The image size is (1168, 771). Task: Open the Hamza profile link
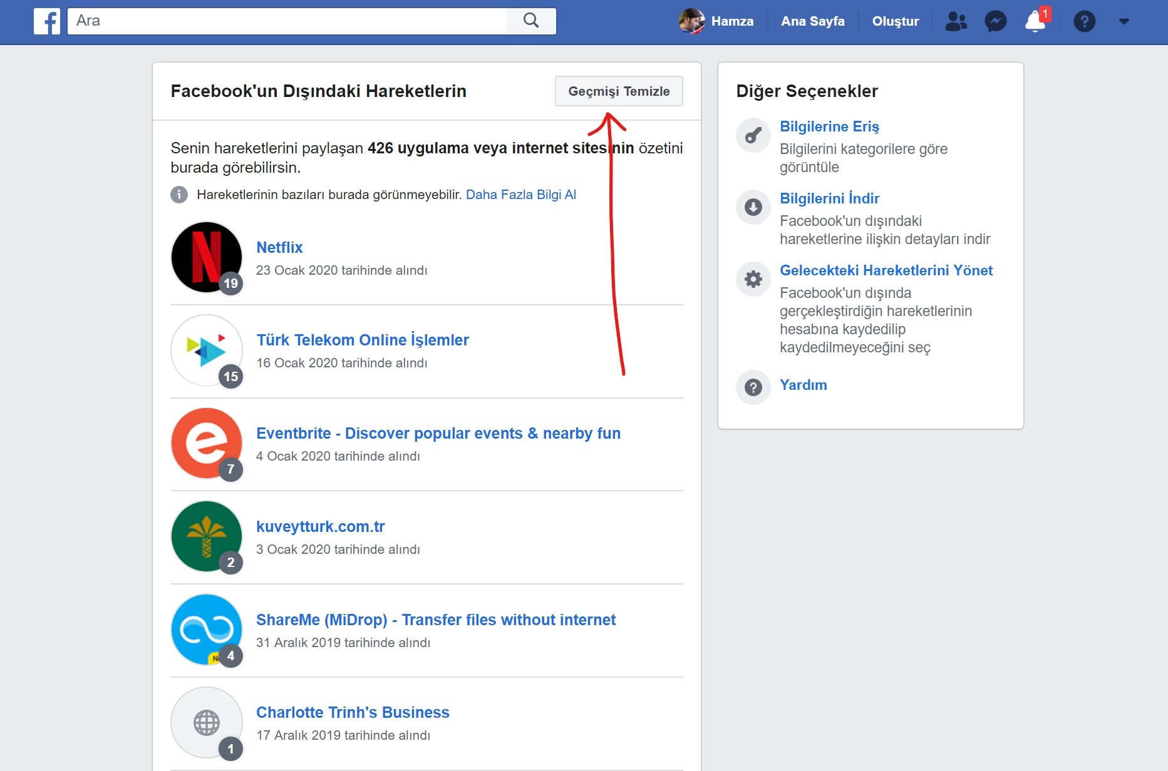[732, 21]
